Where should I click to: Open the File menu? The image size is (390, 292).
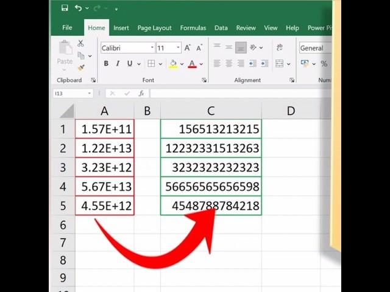point(67,28)
